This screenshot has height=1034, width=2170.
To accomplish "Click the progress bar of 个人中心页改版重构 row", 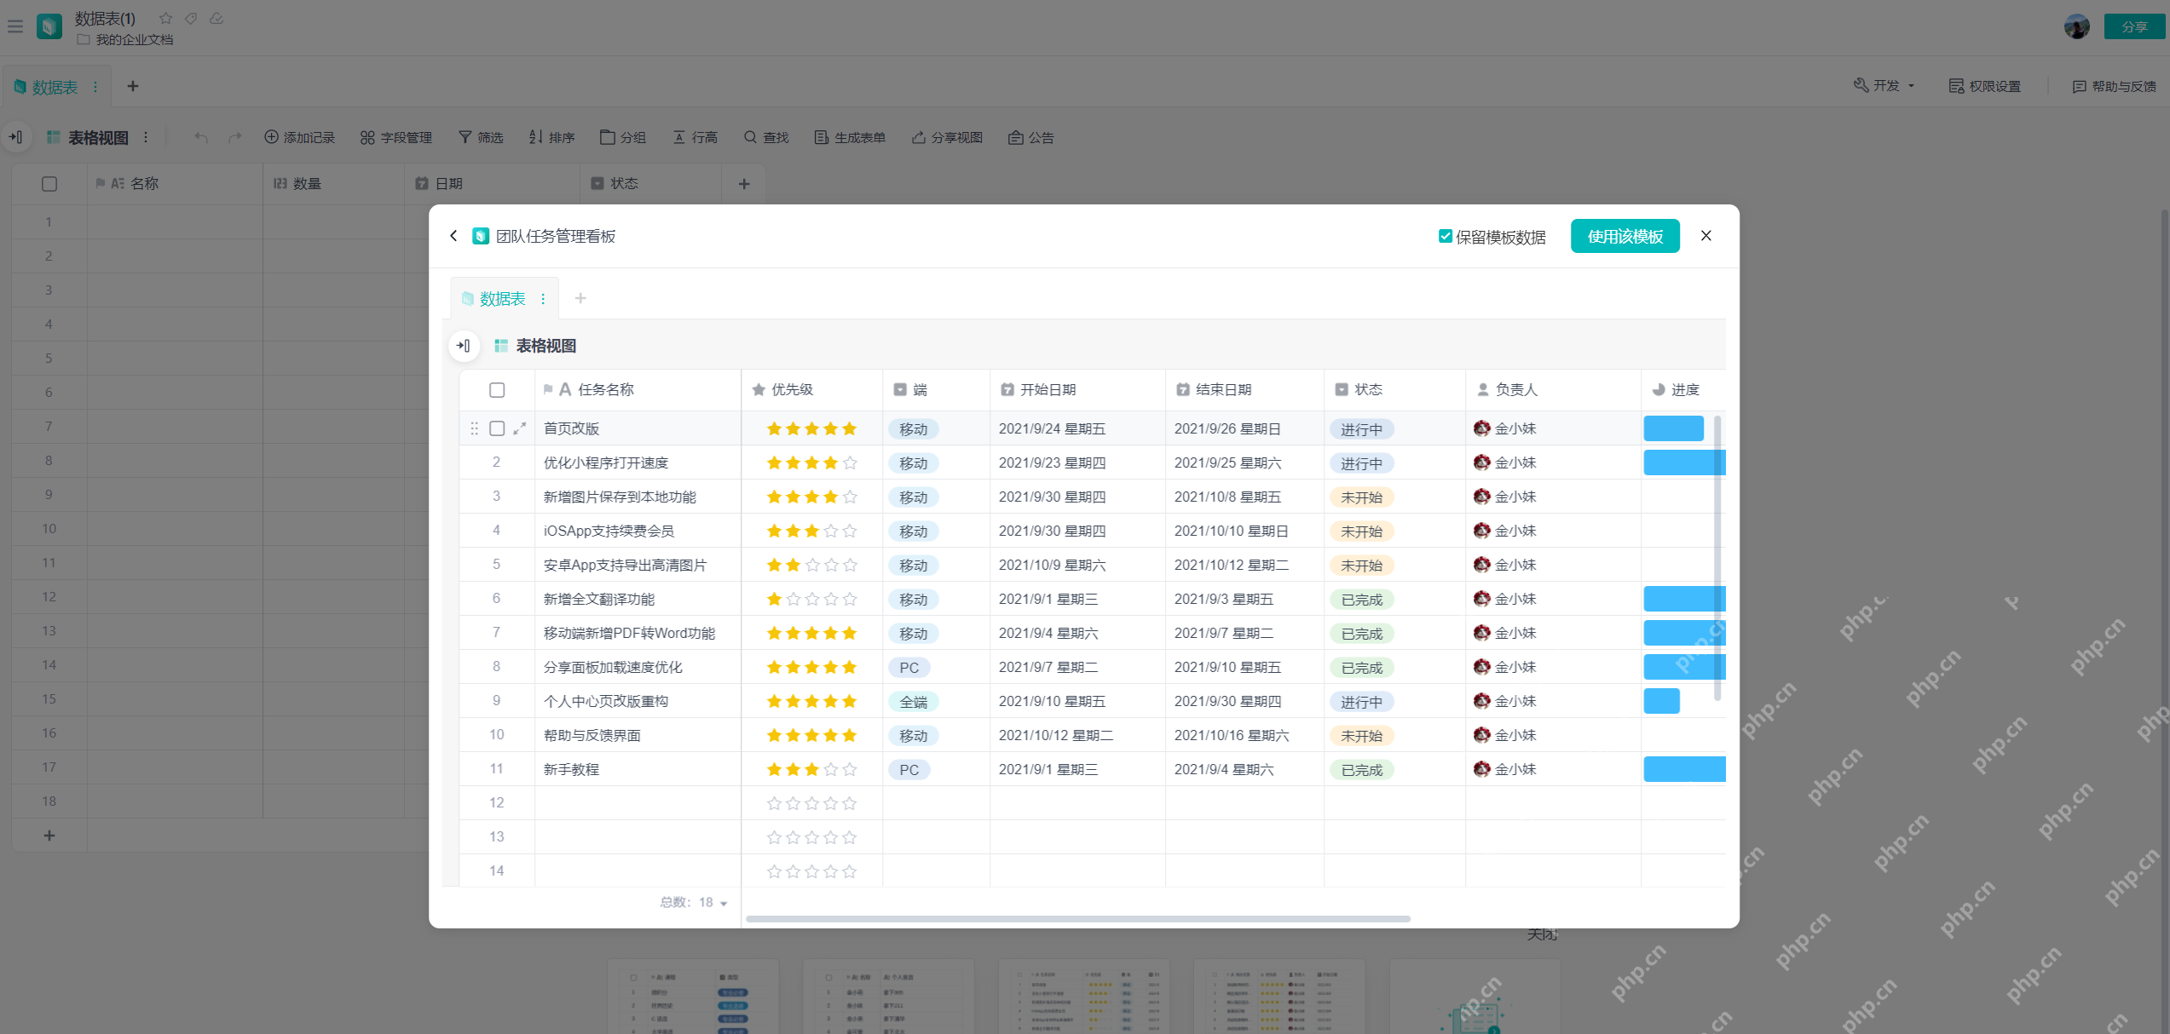I will point(1661,701).
